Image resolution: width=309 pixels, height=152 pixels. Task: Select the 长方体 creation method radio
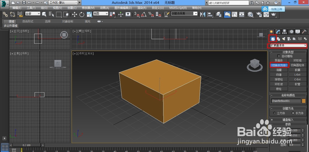(x=293, y=113)
